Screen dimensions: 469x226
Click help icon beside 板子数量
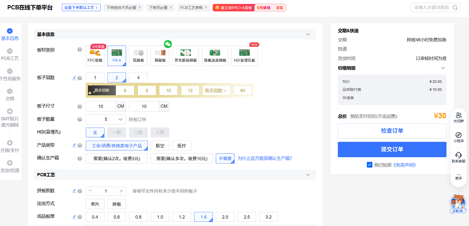[x=80, y=119]
